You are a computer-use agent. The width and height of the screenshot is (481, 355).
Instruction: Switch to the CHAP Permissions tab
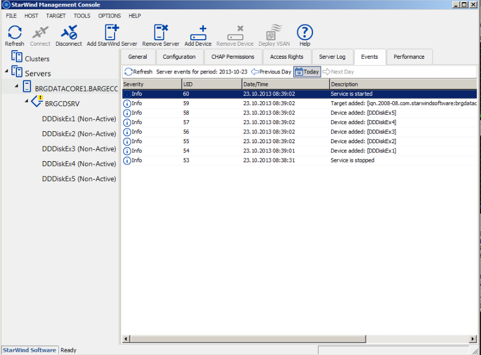tap(233, 57)
